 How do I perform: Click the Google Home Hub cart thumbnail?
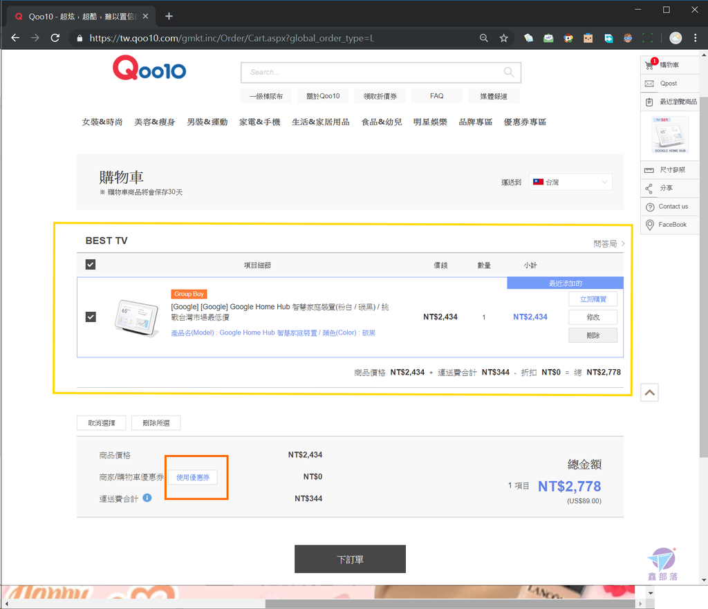137,318
